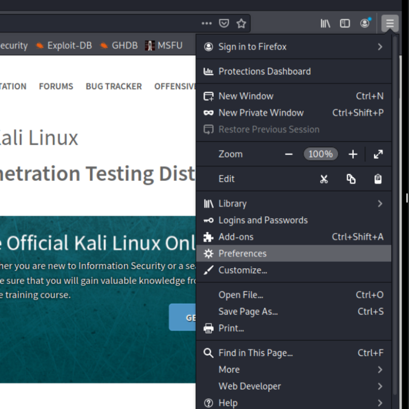Select Find in This Page...
Viewport: 409px width, 409px height.
click(x=294, y=353)
